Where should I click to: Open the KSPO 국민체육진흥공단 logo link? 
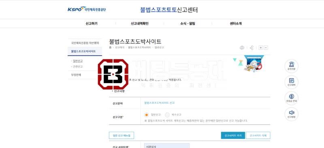[x=87, y=9]
